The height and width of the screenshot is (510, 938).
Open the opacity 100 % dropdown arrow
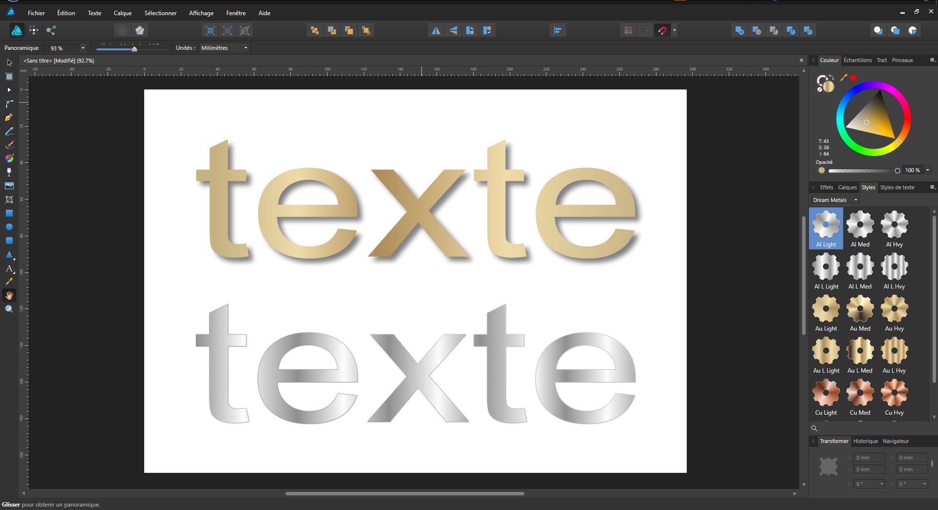(x=927, y=170)
